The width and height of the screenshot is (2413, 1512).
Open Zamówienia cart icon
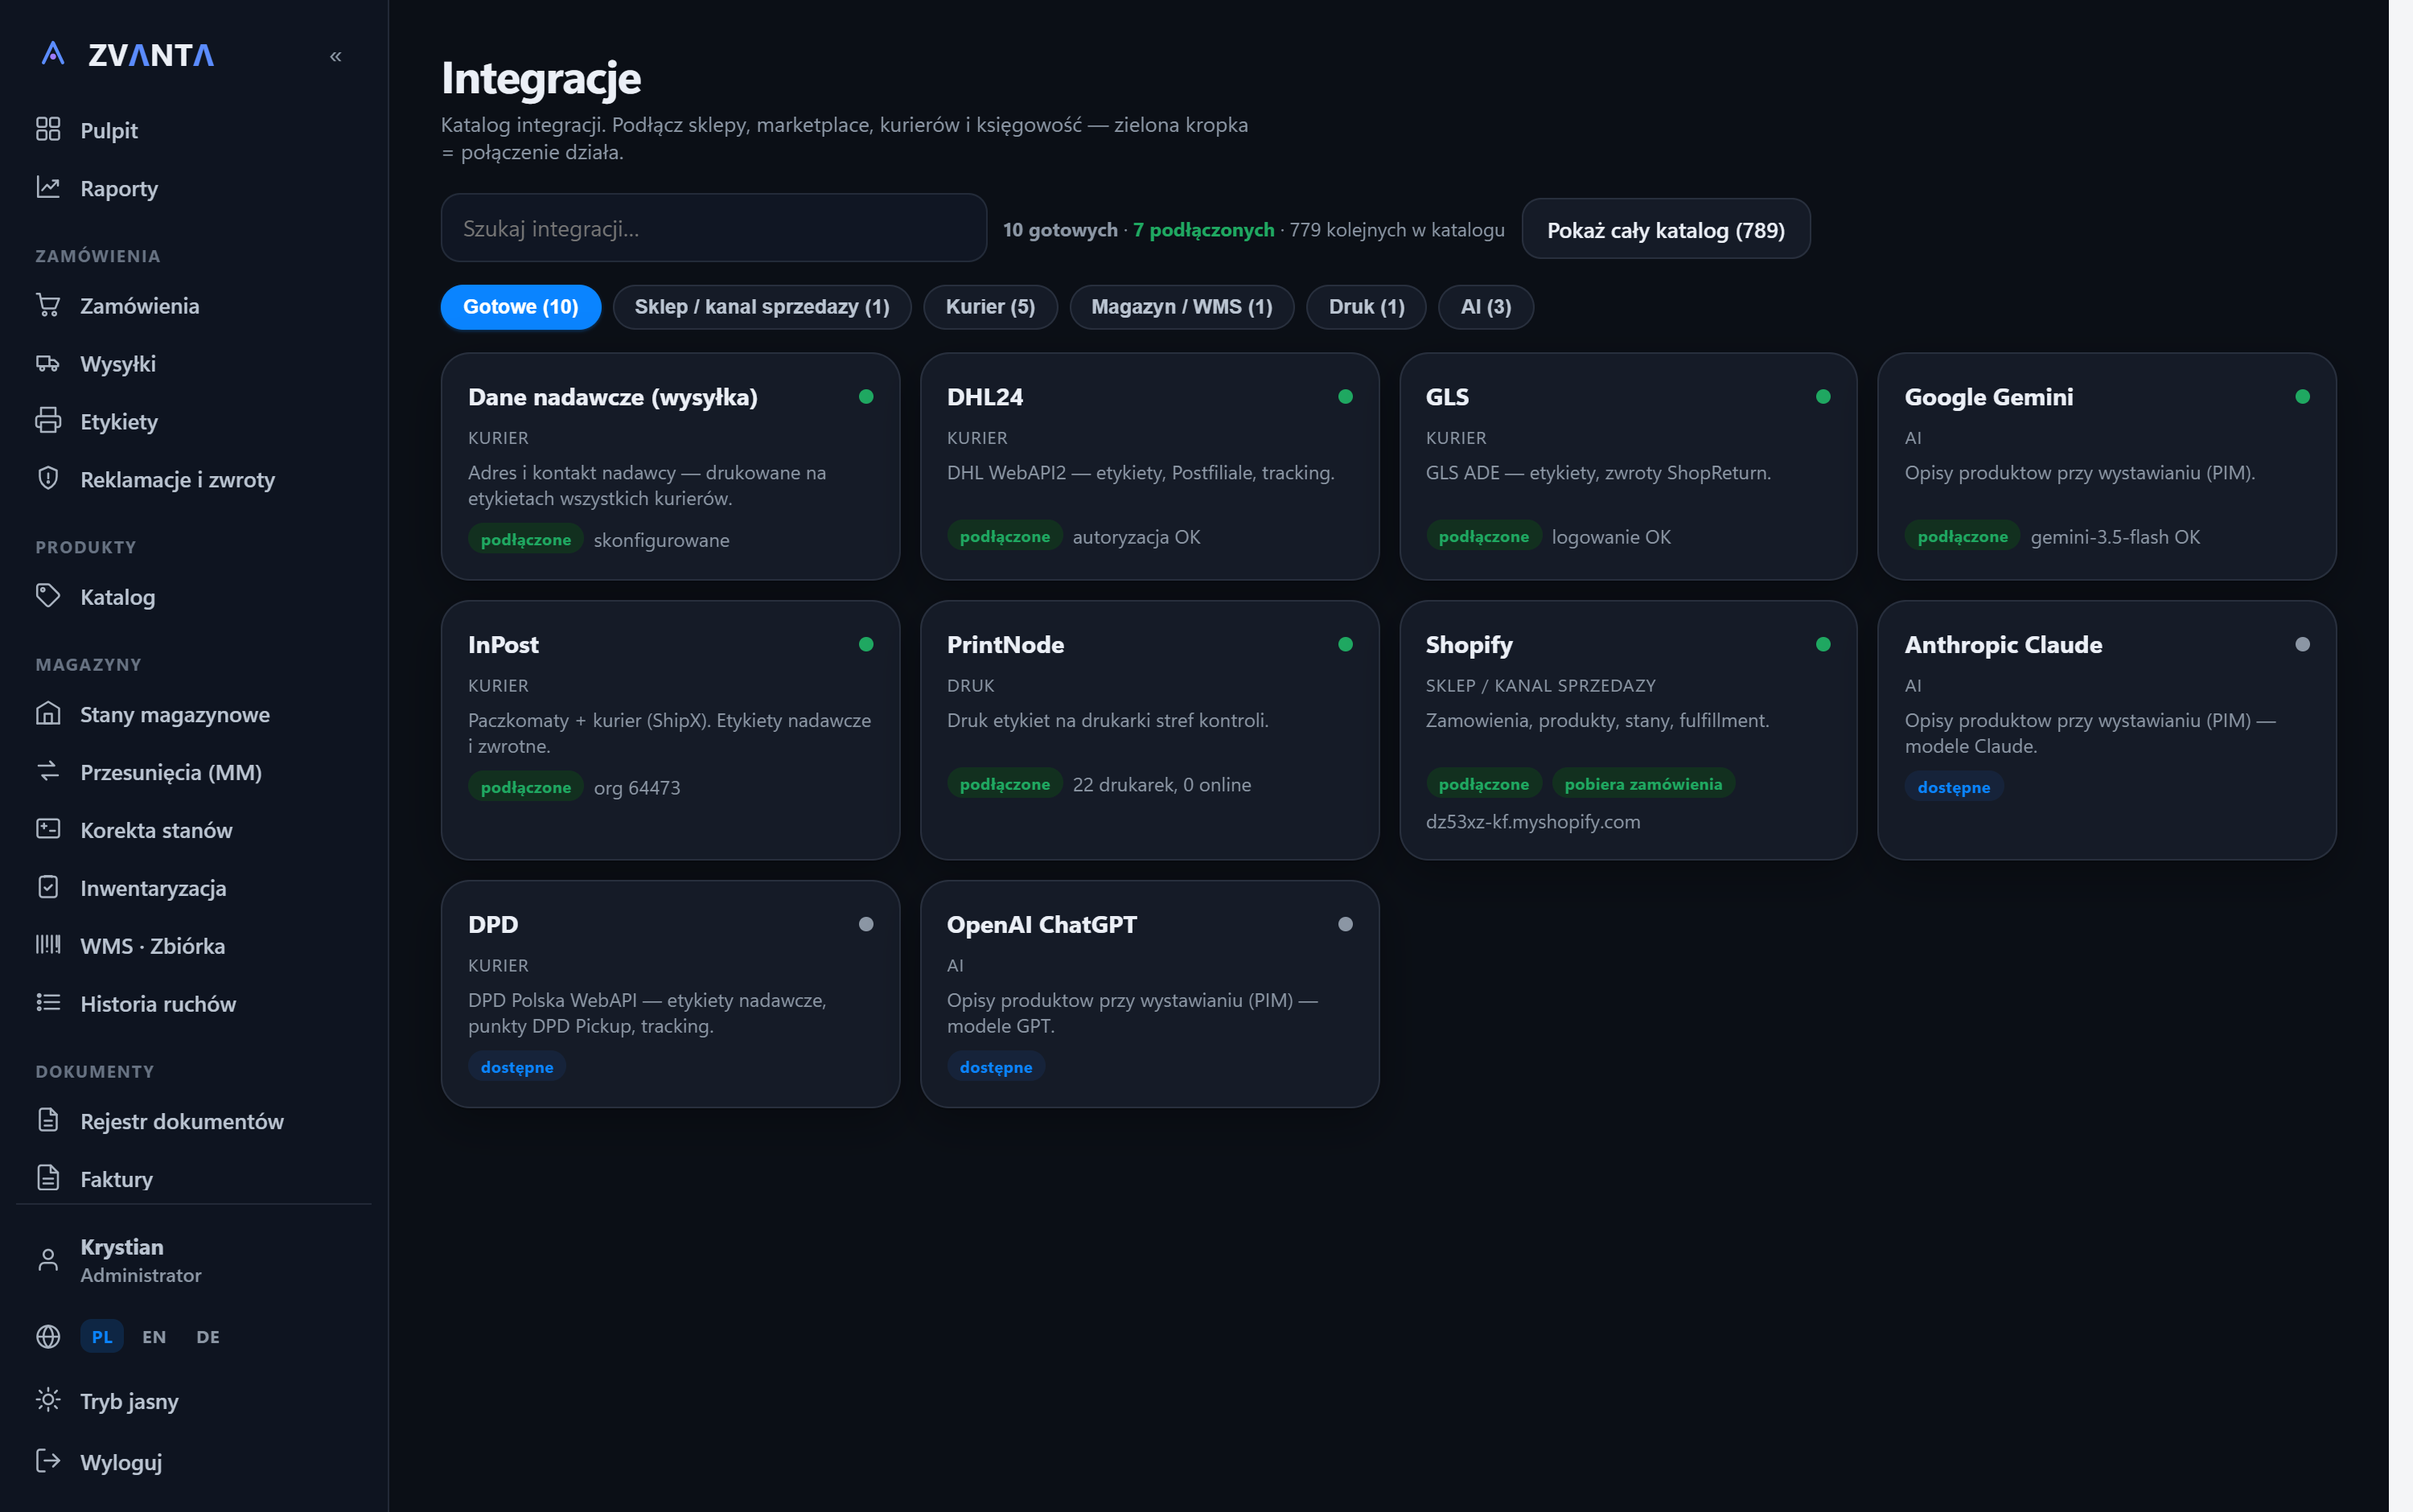(x=48, y=305)
